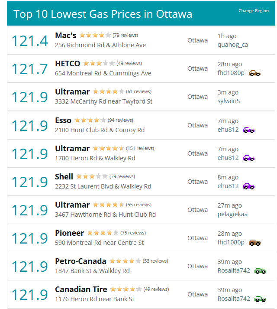Click purple car icon in Shell row

tap(248, 186)
